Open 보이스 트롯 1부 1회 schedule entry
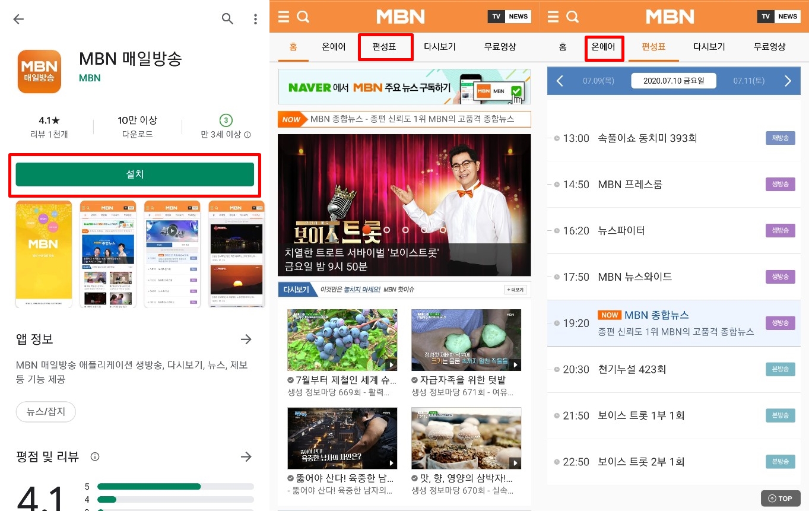 point(674,415)
